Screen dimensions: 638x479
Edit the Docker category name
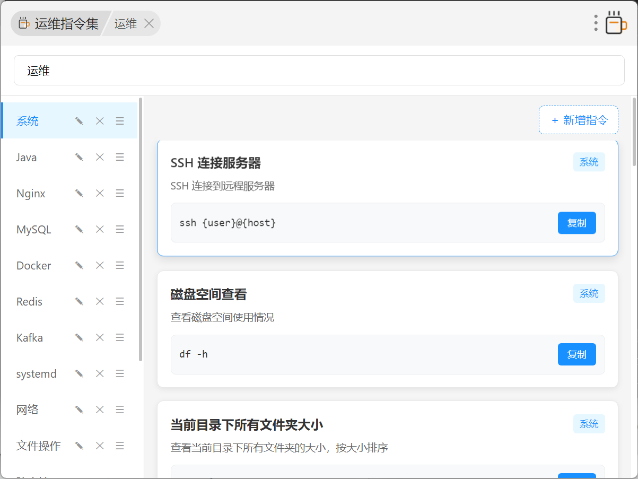(79, 265)
